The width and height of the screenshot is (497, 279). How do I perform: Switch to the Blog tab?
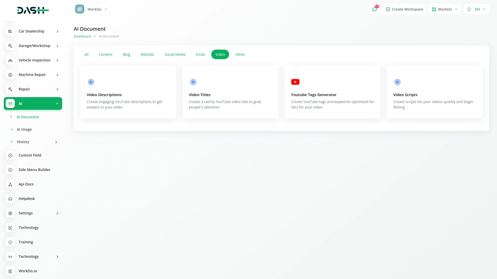click(x=126, y=55)
